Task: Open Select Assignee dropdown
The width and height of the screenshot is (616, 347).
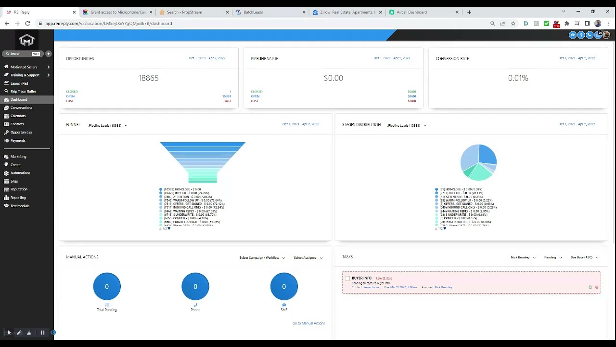Action: click(x=308, y=258)
